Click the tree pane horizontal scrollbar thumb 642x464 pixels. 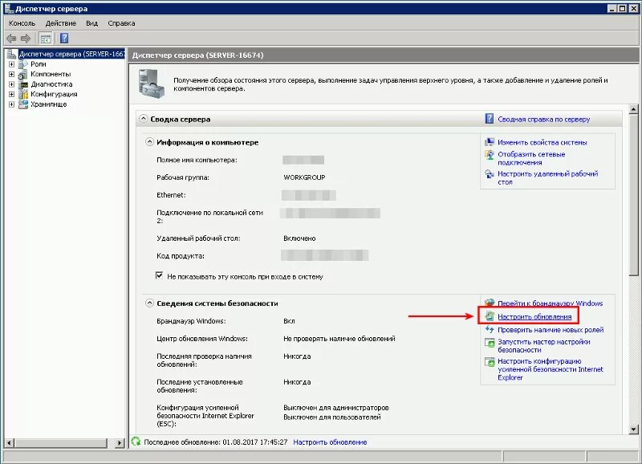(61, 442)
